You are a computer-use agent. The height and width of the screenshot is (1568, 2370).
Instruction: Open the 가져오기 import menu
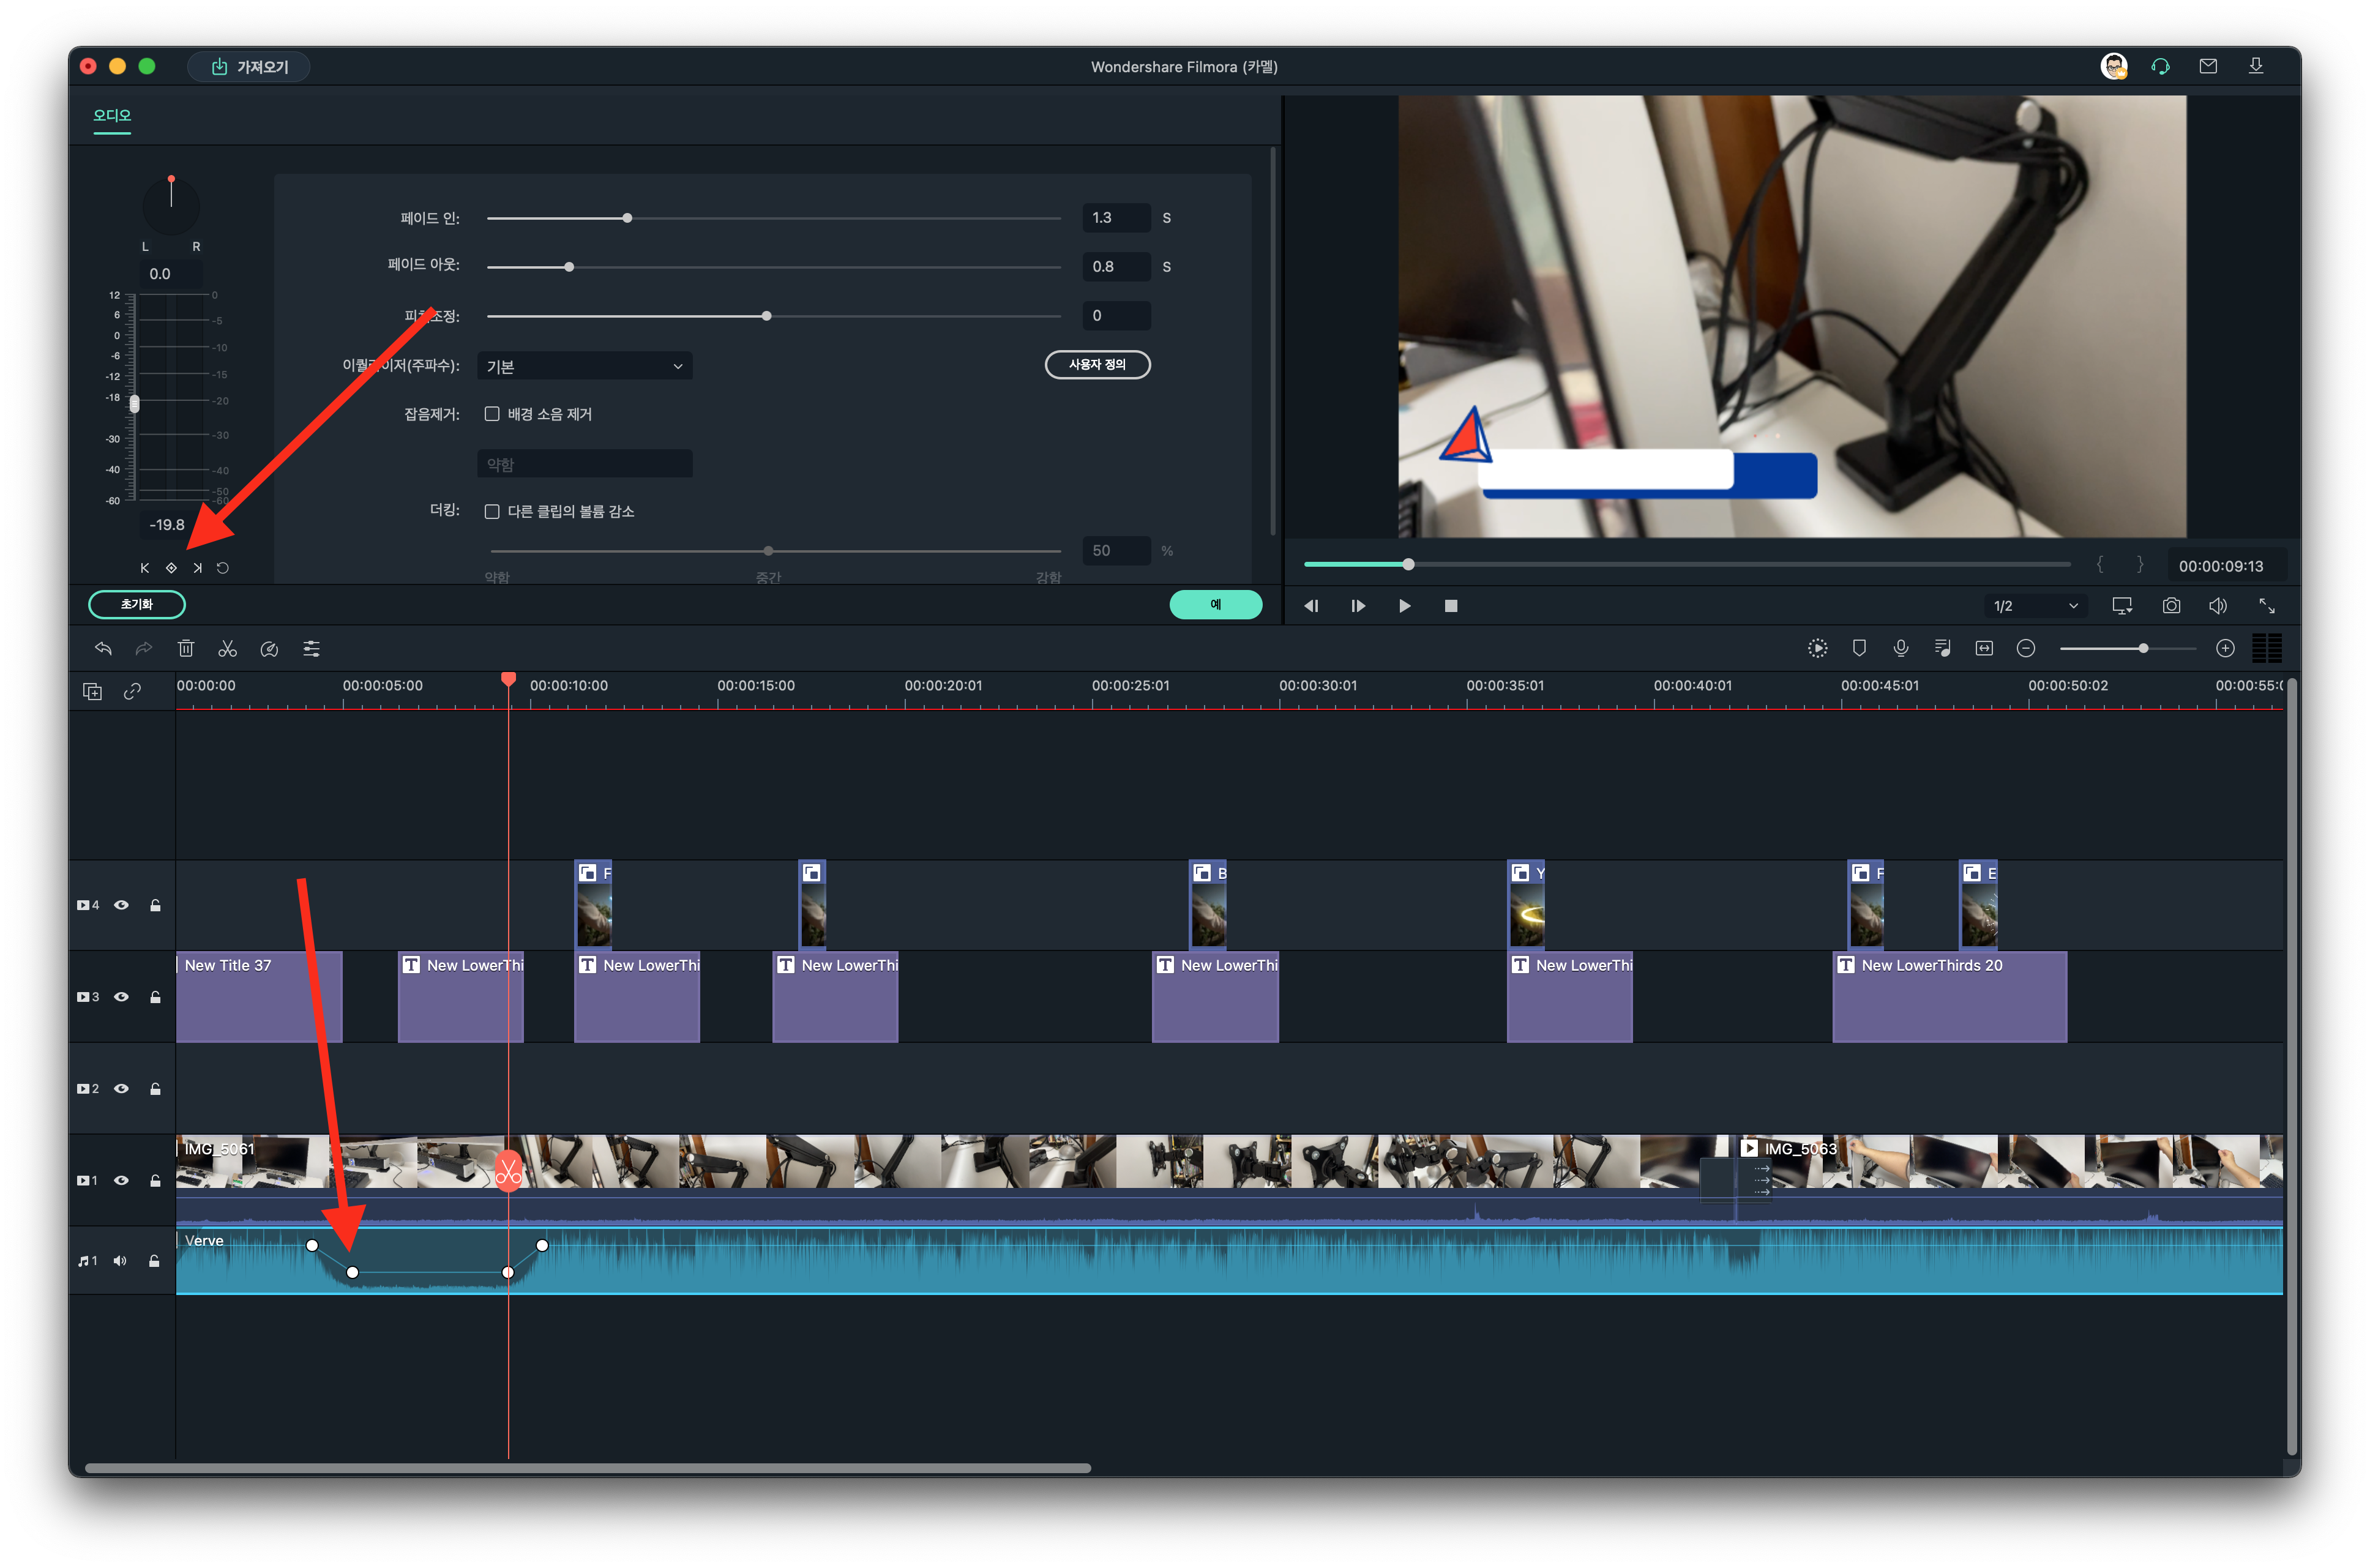click(x=249, y=67)
